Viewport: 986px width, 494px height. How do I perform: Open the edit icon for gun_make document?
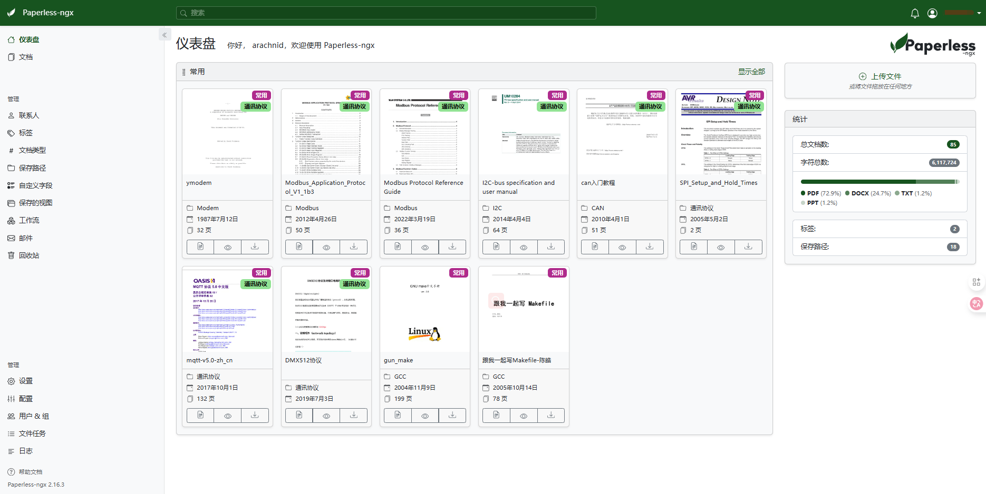[398, 416]
